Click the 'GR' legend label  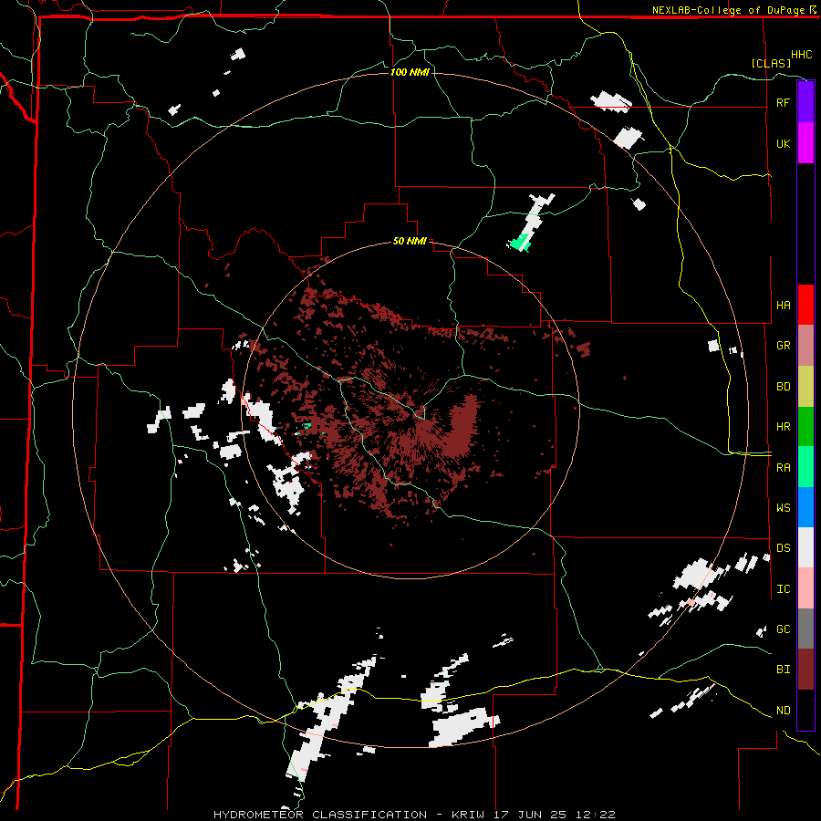click(x=783, y=346)
